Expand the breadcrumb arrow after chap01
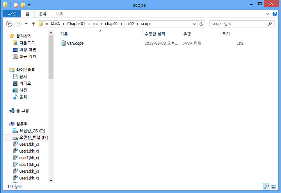 122,24
